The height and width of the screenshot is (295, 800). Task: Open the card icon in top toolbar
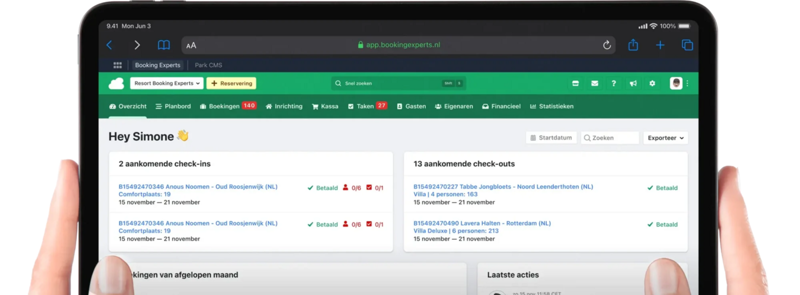(575, 83)
